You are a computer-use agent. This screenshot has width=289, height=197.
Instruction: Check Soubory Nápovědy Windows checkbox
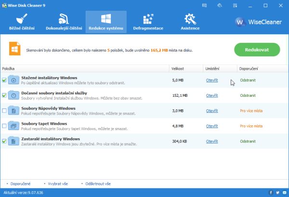tap(4, 111)
